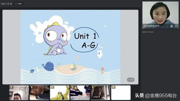Click the teacher name label 天心区维凯培训学校
180x101 pixels.
coord(152,26)
